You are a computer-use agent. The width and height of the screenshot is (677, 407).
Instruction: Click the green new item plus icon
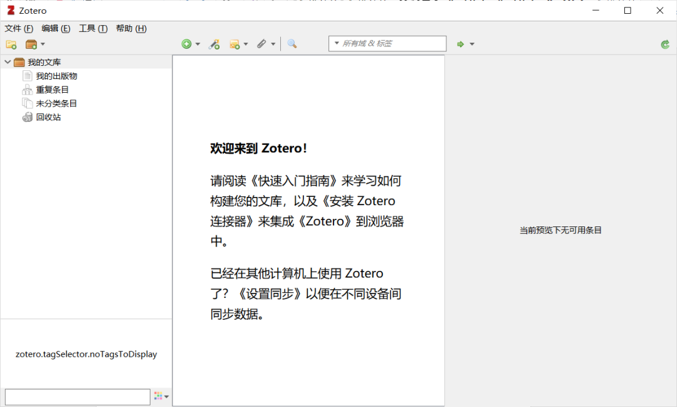(x=187, y=44)
